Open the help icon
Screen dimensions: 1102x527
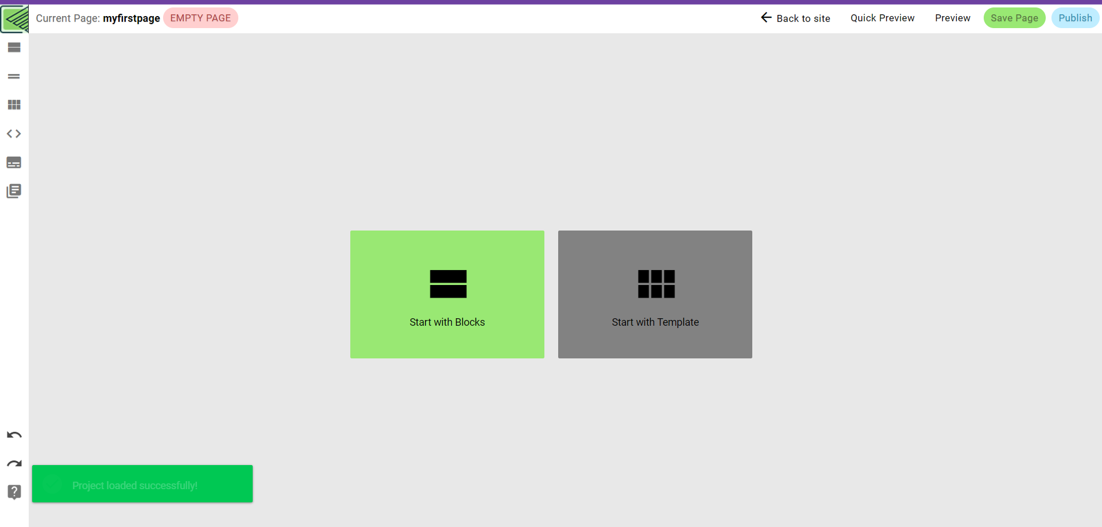[x=14, y=492]
